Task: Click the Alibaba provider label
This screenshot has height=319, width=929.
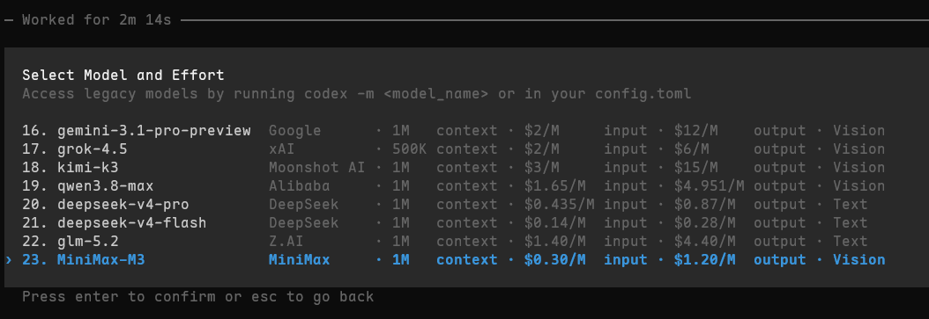Action: click(299, 186)
